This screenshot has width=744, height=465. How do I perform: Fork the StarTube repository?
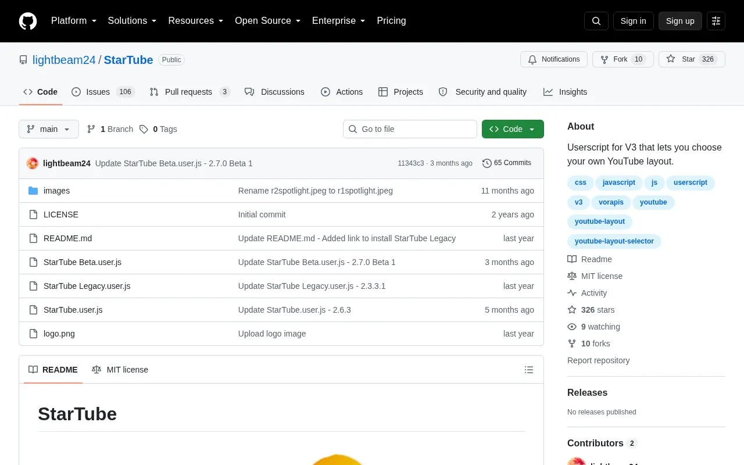click(623, 59)
